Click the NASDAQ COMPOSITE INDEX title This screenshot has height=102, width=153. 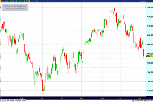click(x=12, y=2)
